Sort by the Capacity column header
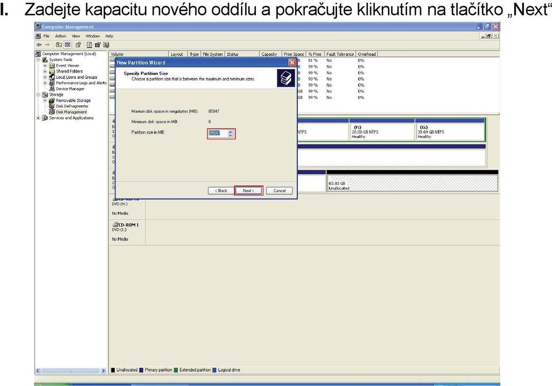The image size is (552, 386). click(x=270, y=54)
